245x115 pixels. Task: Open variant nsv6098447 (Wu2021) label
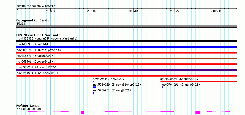click(x=108, y=79)
